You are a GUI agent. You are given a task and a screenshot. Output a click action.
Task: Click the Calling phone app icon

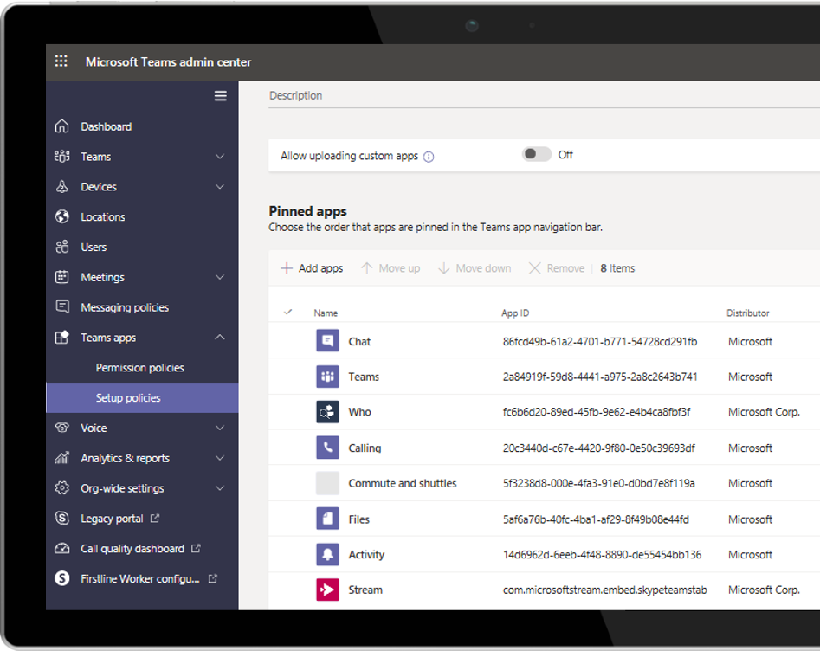point(327,448)
